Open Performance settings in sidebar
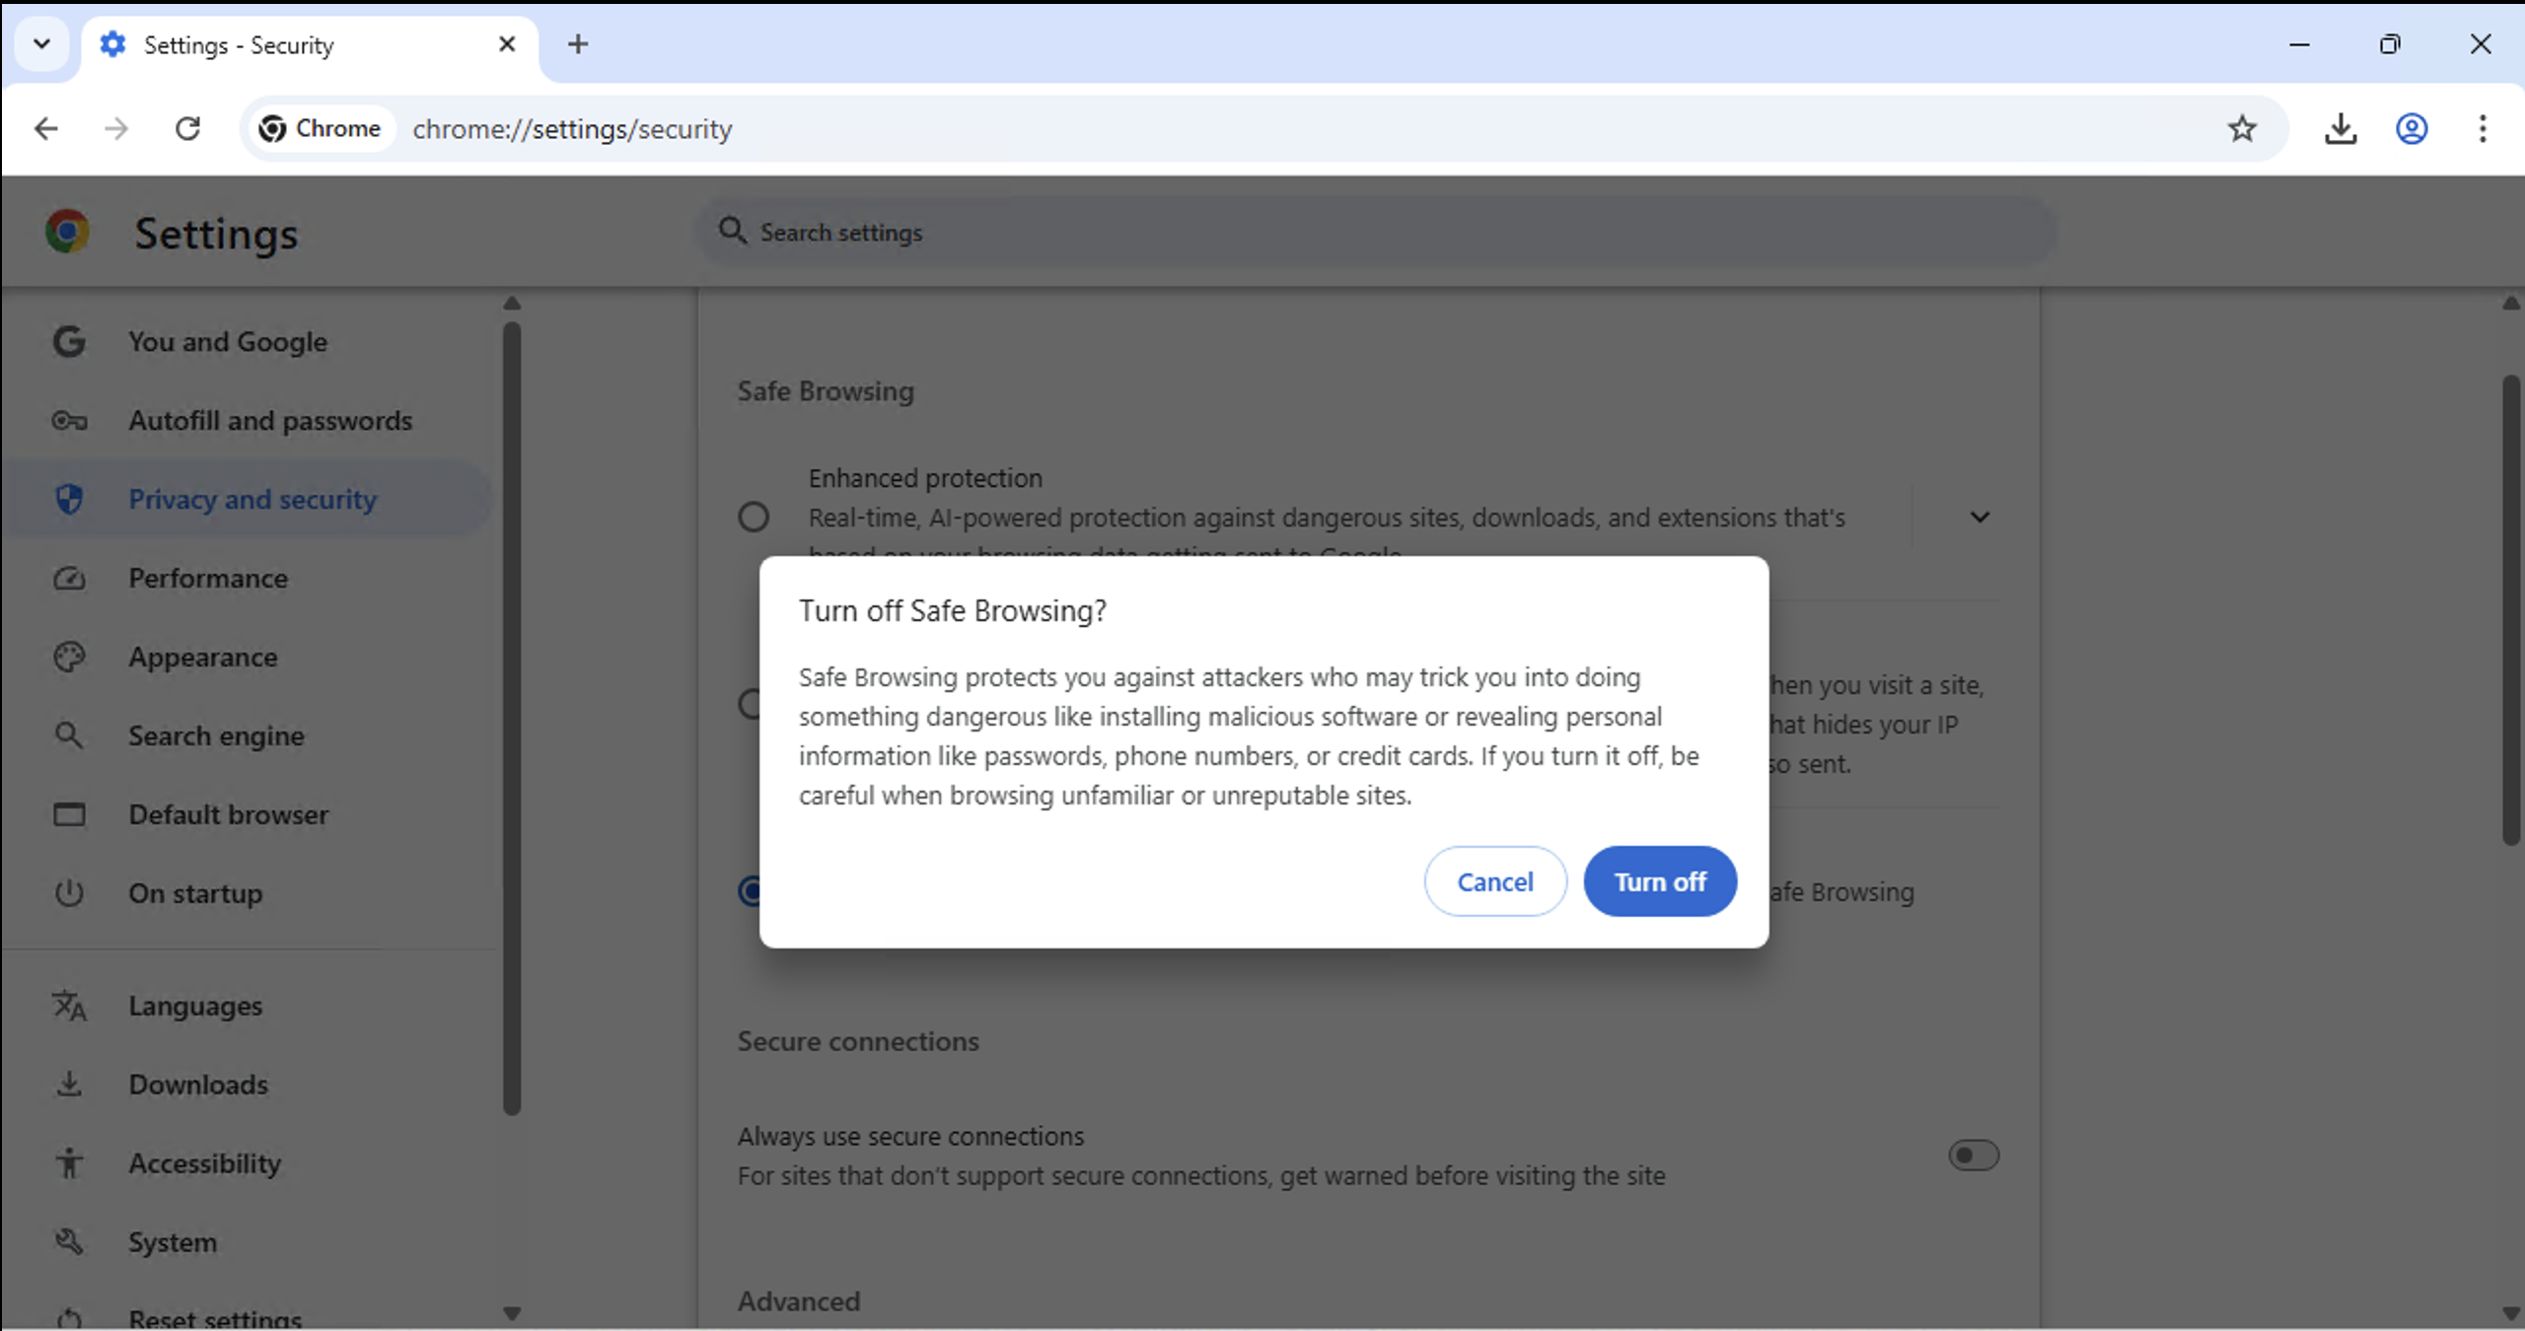2525x1331 pixels. 208,579
